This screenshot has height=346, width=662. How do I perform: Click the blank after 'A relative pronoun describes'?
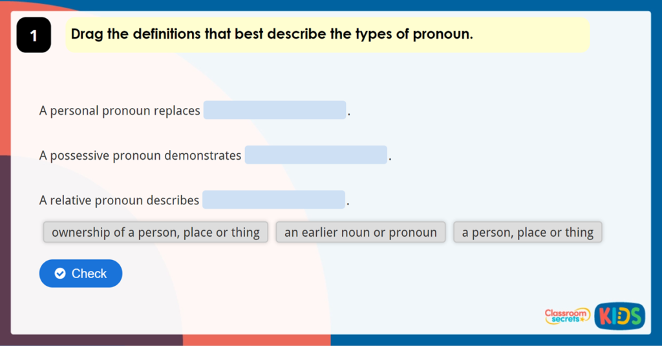[273, 200]
